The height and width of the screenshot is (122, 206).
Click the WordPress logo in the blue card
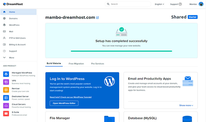click(110, 81)
